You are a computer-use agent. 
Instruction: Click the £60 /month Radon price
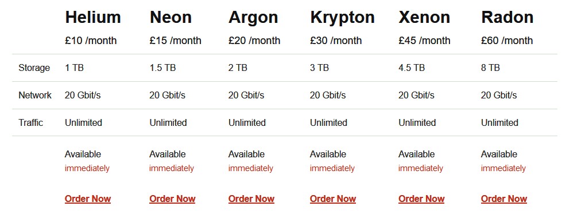[507, 41]
